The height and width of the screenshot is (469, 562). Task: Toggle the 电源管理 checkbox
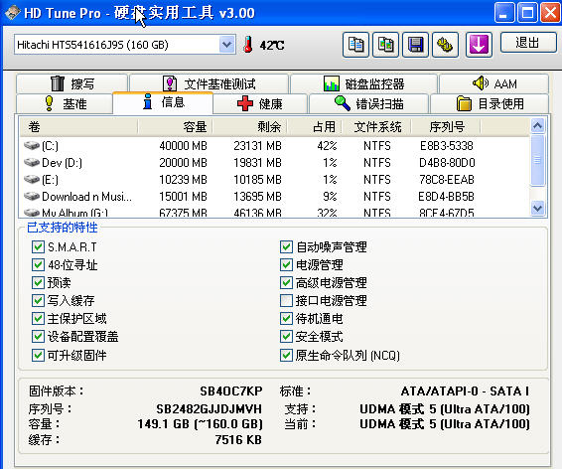point(286,264)
